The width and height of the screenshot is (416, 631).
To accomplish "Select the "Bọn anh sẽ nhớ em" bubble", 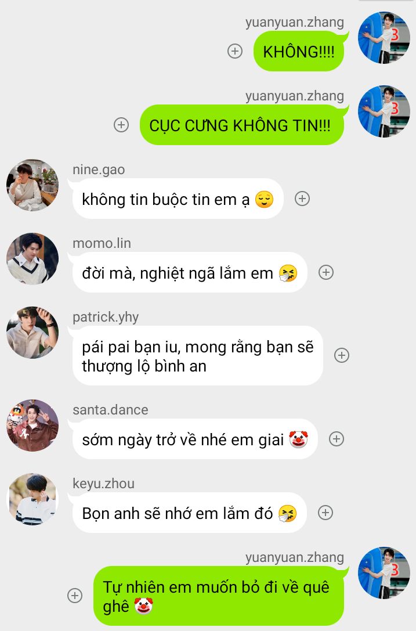I will [190, 513].
